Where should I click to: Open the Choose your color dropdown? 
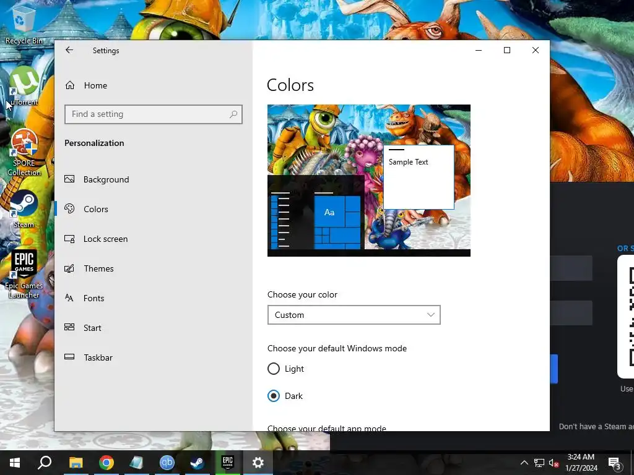354,315
